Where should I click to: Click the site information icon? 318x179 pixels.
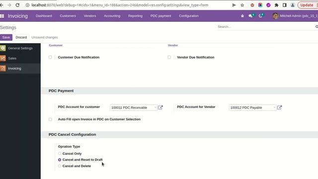point(27,5)
